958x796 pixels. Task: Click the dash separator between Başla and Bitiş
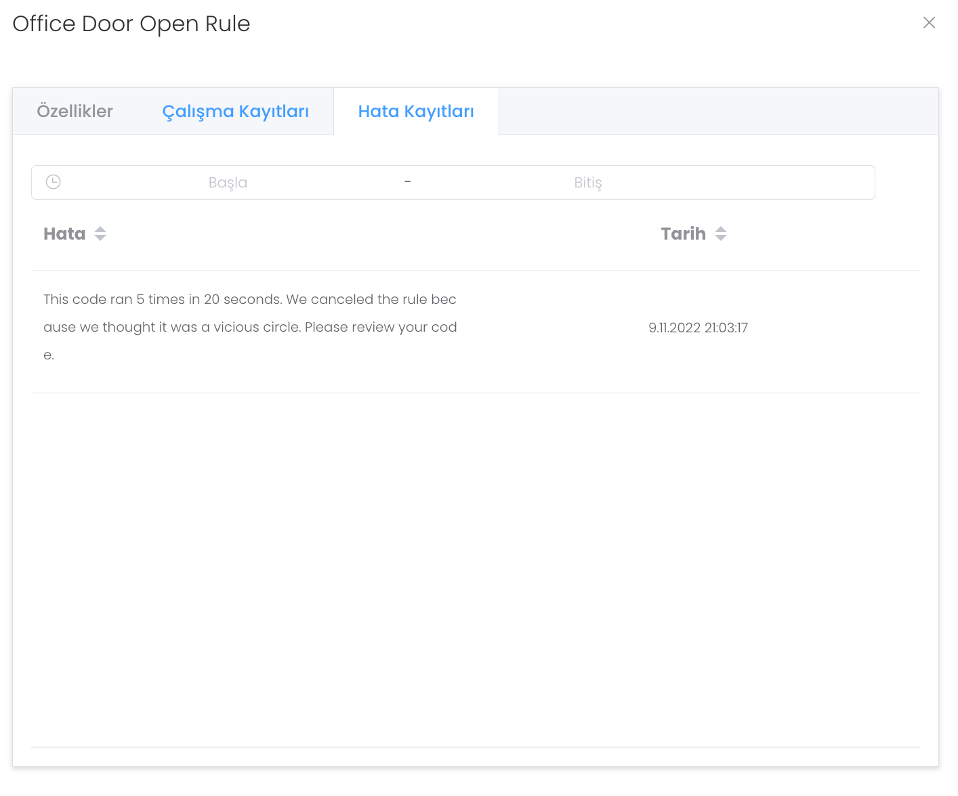click(x=407, y=182)
